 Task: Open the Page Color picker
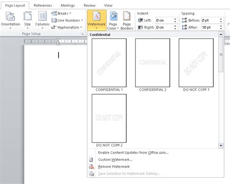(113, 20)
